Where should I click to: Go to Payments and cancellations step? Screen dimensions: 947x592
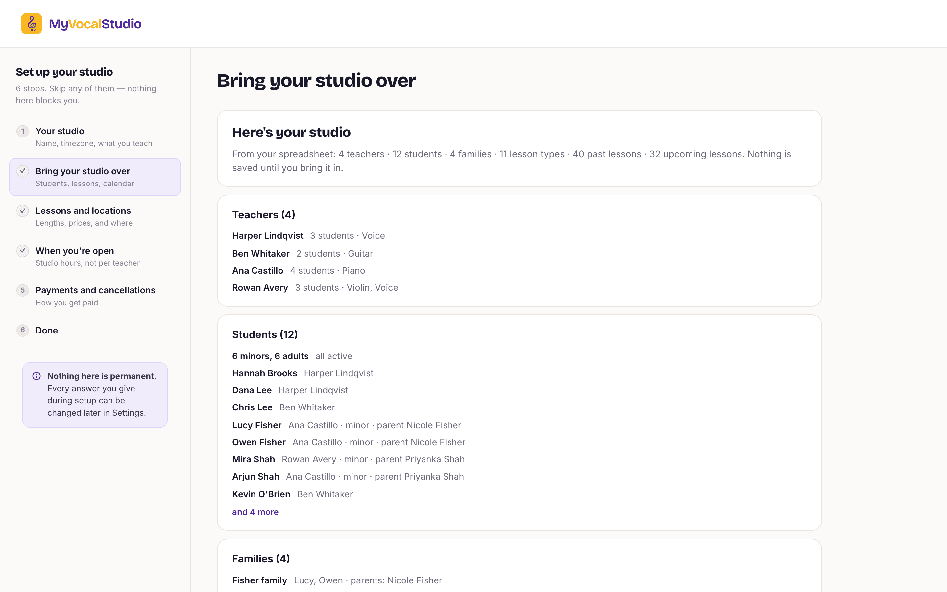coord(95,296)
